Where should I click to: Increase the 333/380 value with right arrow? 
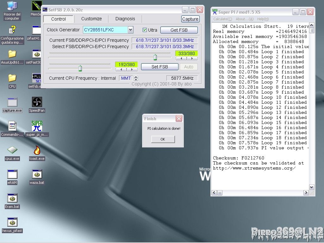pos(192,59)
